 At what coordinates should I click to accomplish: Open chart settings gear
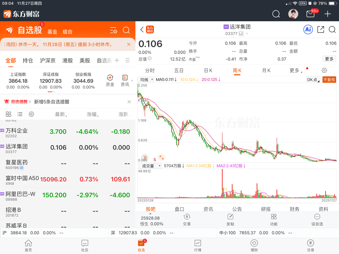tap(324, 70)
